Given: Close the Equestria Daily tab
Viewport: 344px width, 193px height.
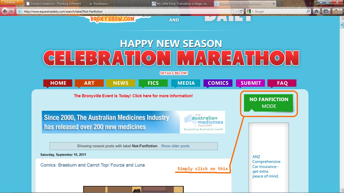Looking at the screenshot, I should [x=273, y=4].
